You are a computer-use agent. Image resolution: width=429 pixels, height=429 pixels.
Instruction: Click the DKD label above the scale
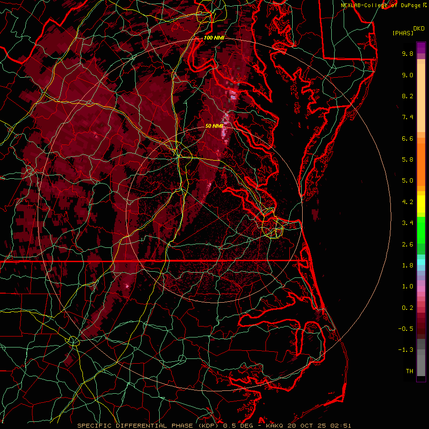[x=419, y=29]
